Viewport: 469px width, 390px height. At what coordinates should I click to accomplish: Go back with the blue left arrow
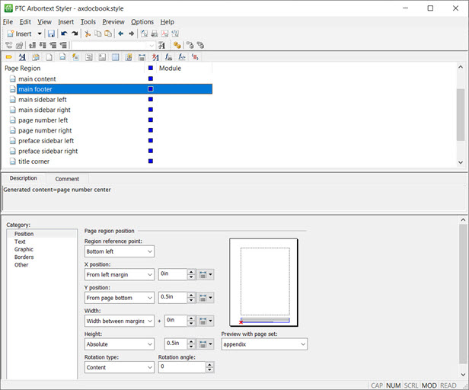tap(121, 34)
